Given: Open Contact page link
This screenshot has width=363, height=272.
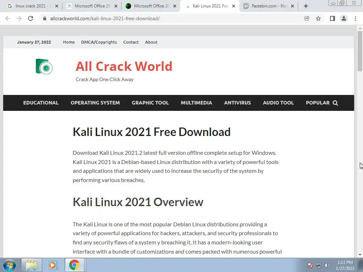Looking at the screenshot, I should click(x=131, y=42).
